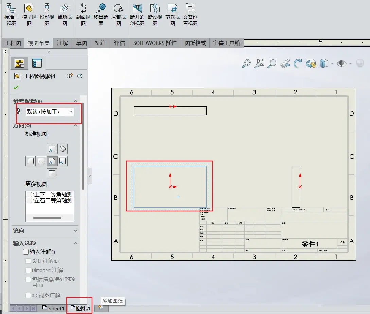Viewport: 370px width, 314px height.
Task: Select the plain-square standard view button
Action: coord(31,161)
